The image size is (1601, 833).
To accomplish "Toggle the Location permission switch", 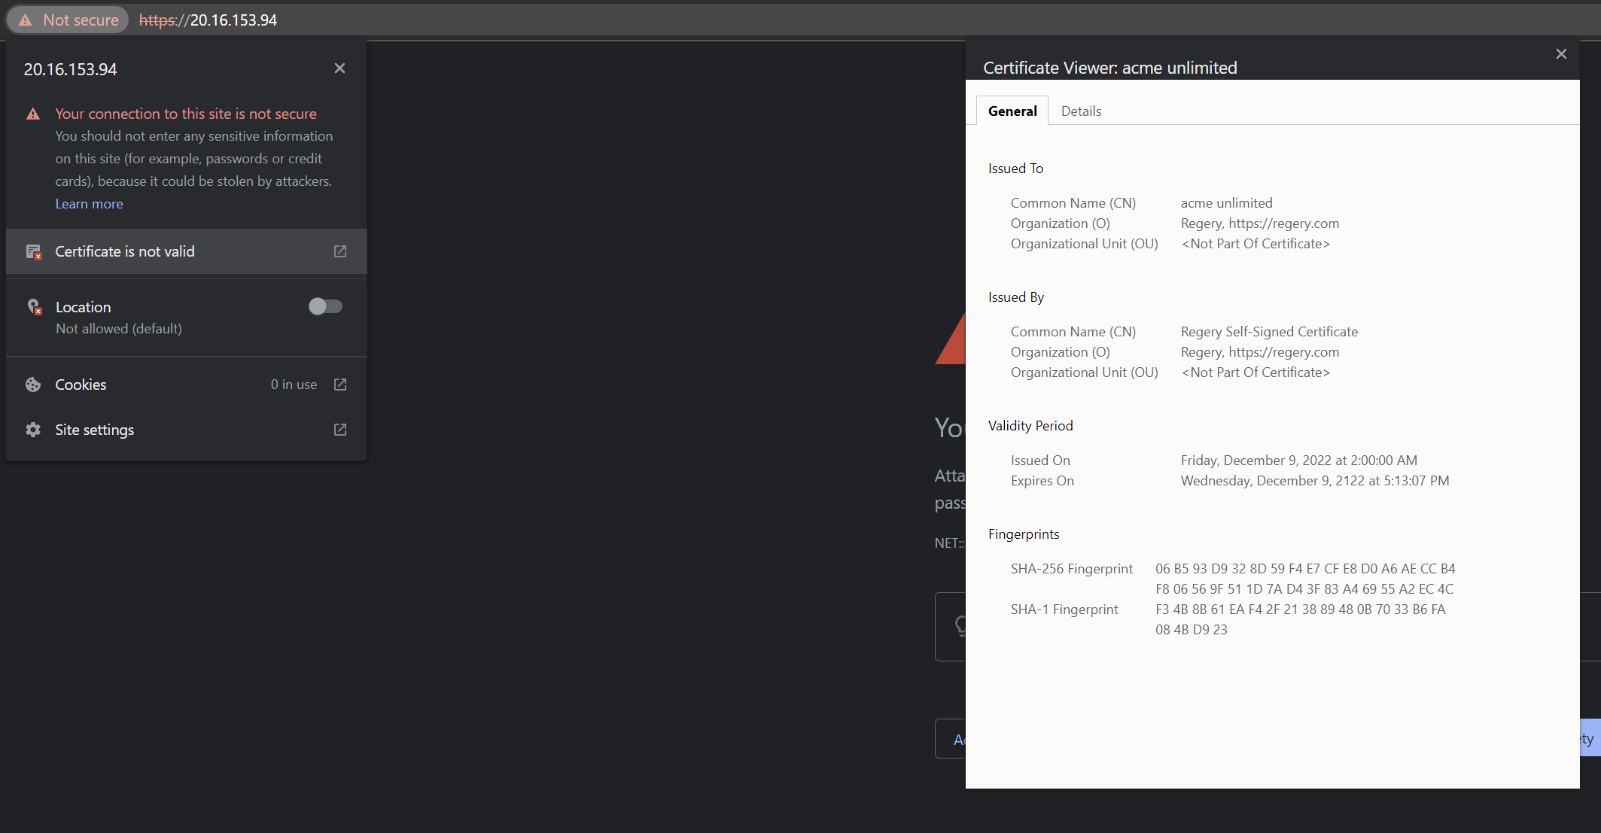I will [x=325, y=306].
